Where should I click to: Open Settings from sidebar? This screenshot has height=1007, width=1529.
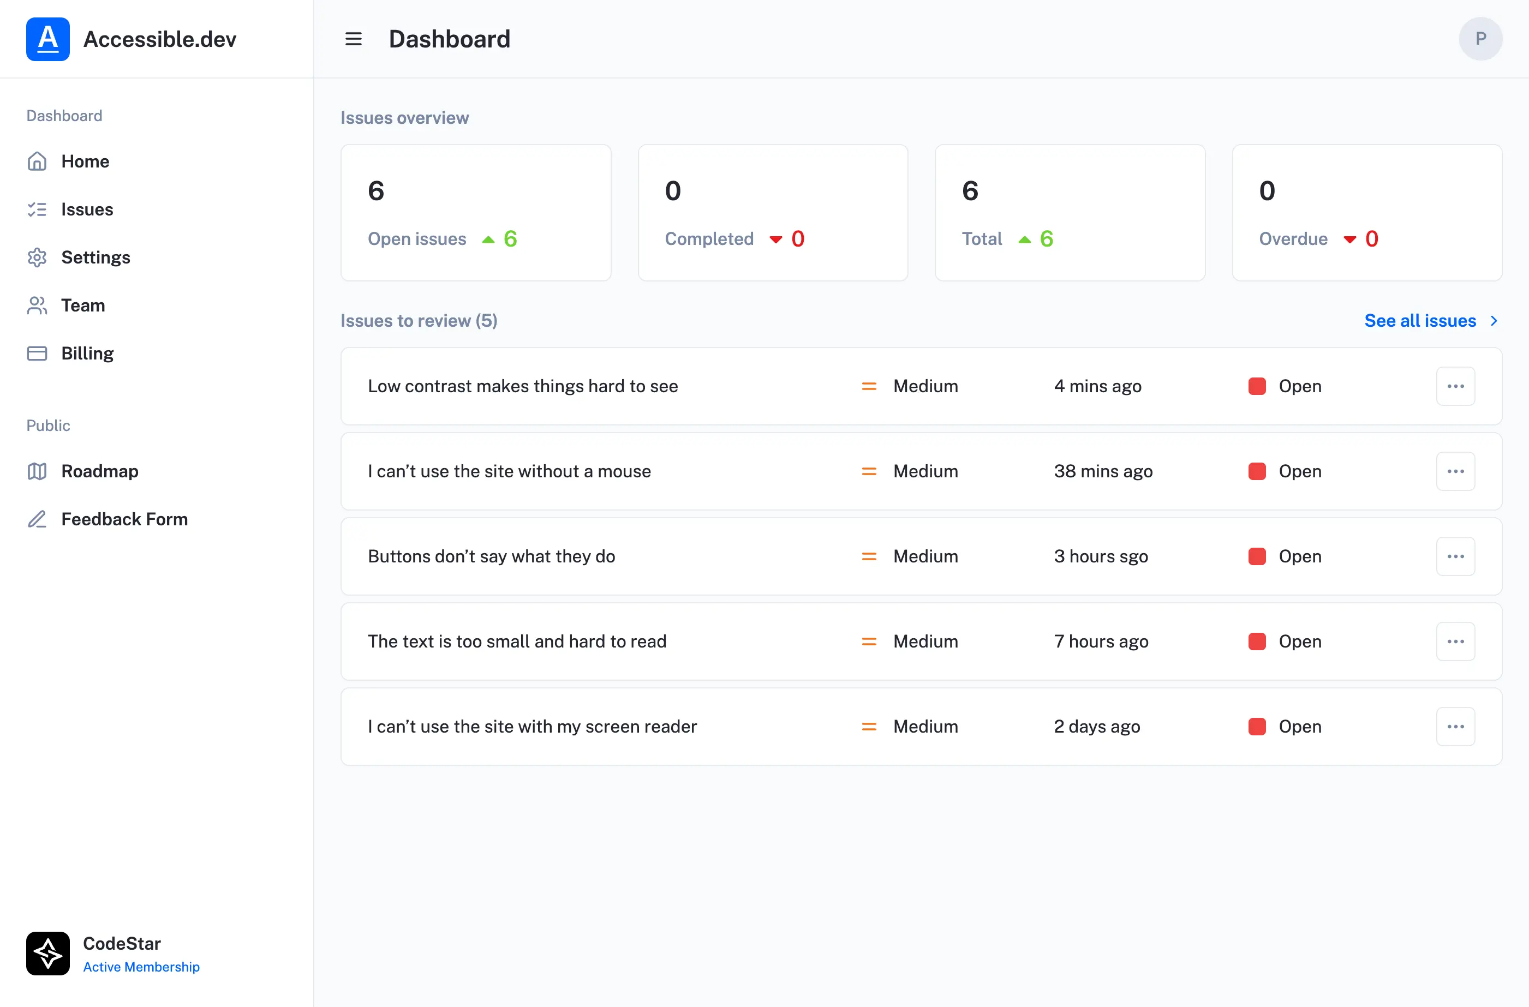tap(95, 257)
